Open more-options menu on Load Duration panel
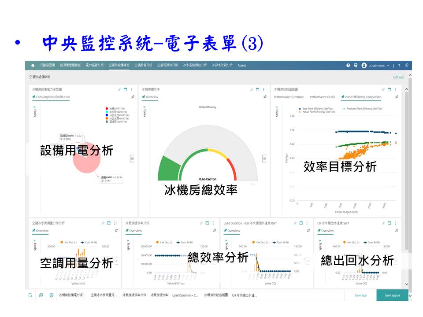423x317 pixels. point(307,223)
